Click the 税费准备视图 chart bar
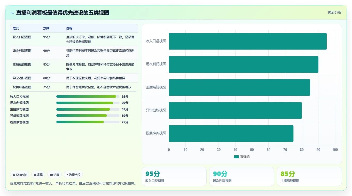The width and height of the screenshot is (352, 196). pyautogui.click(x=231, y=133)
